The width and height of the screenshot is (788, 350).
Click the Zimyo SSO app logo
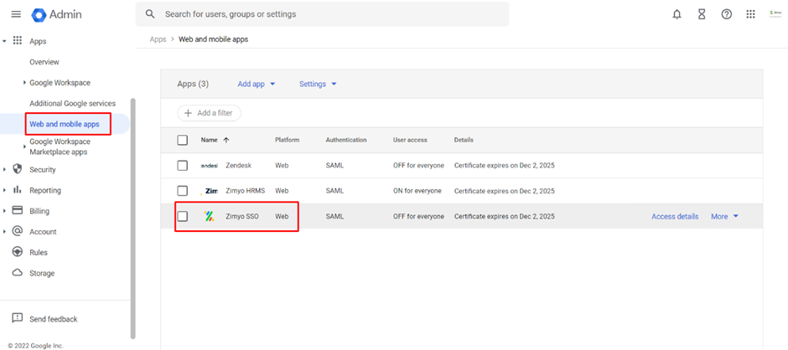coord(209,216)
